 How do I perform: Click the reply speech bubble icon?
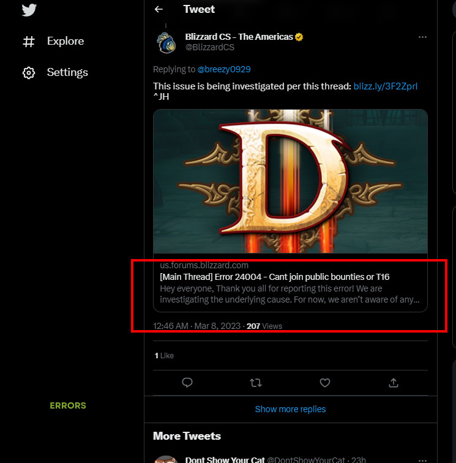(187, 383)
